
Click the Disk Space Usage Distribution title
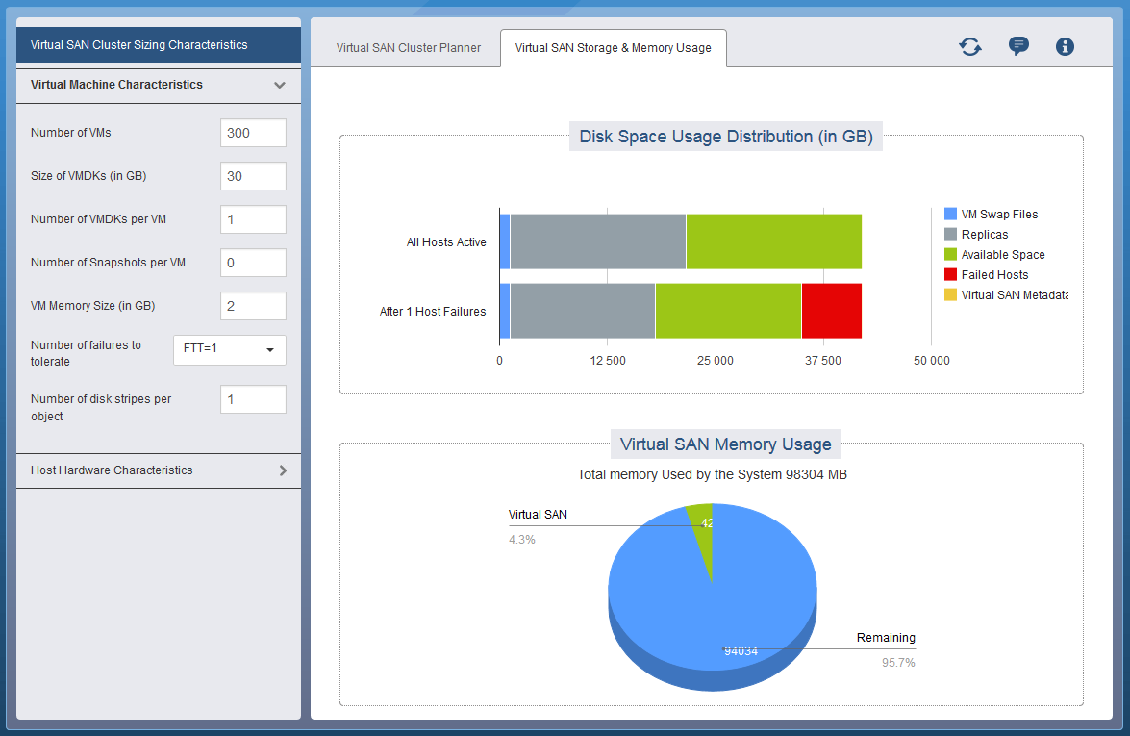(726, 137)
